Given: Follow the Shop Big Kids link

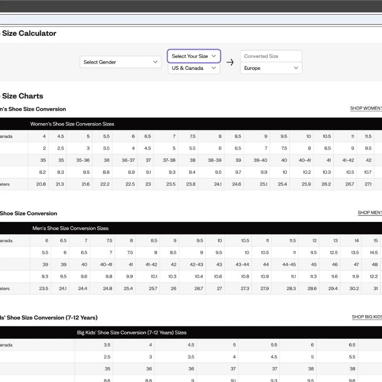Looking at the screenshot, I should (x=367, y=317).
